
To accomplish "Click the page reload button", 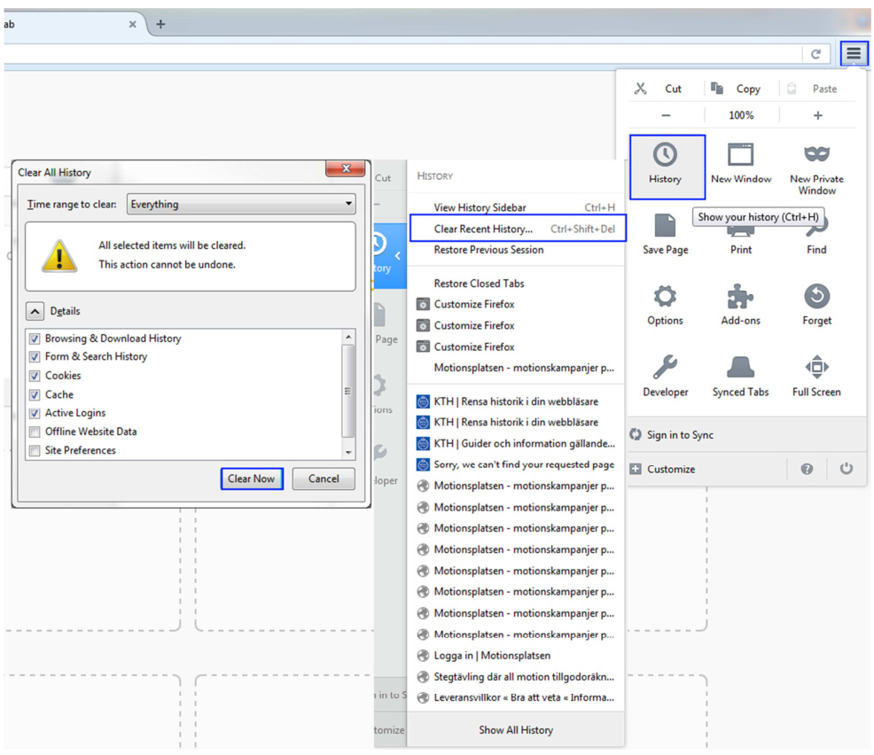I will (815, 54).
